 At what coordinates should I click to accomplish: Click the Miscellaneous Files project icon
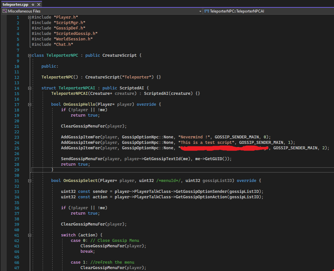tap(4, 11)
